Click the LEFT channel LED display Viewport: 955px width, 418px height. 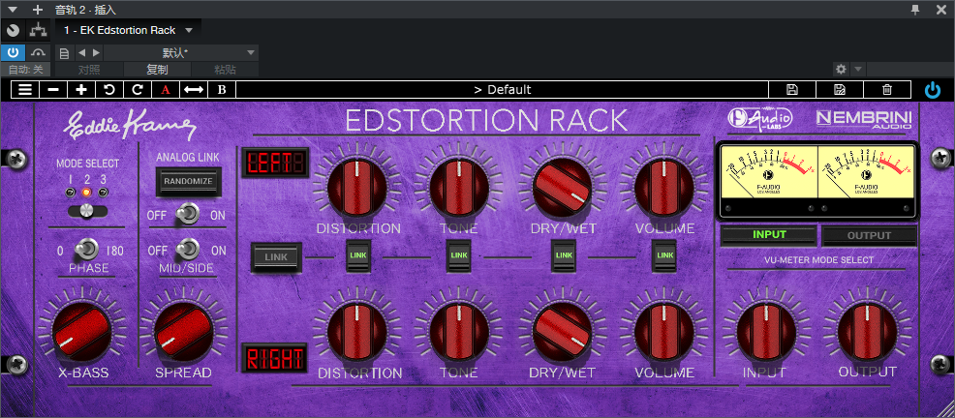(x=275, y=163)
